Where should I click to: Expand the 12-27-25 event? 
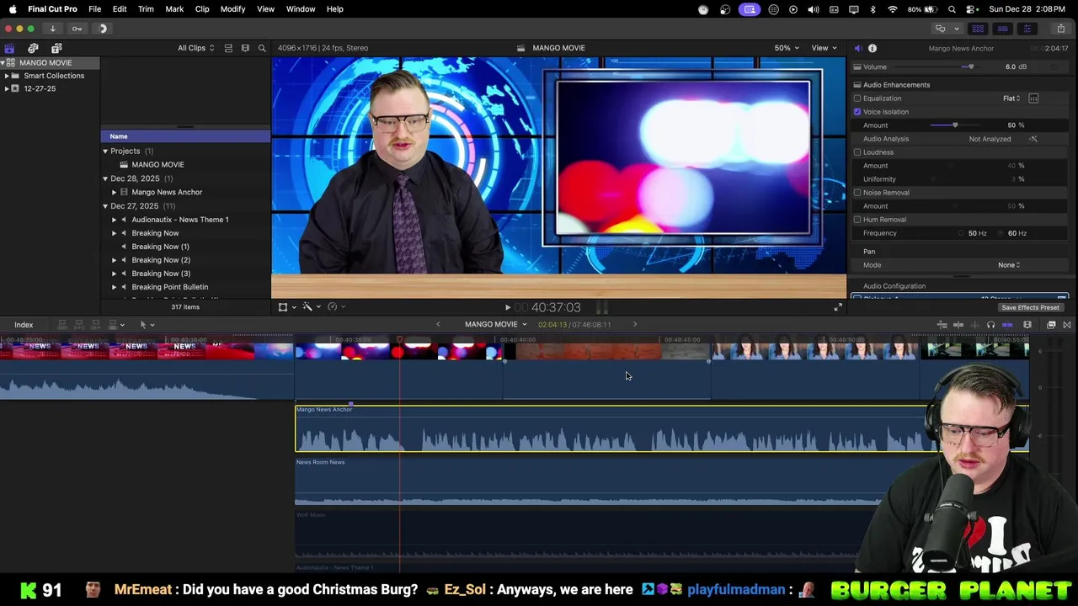coord(7,88)
